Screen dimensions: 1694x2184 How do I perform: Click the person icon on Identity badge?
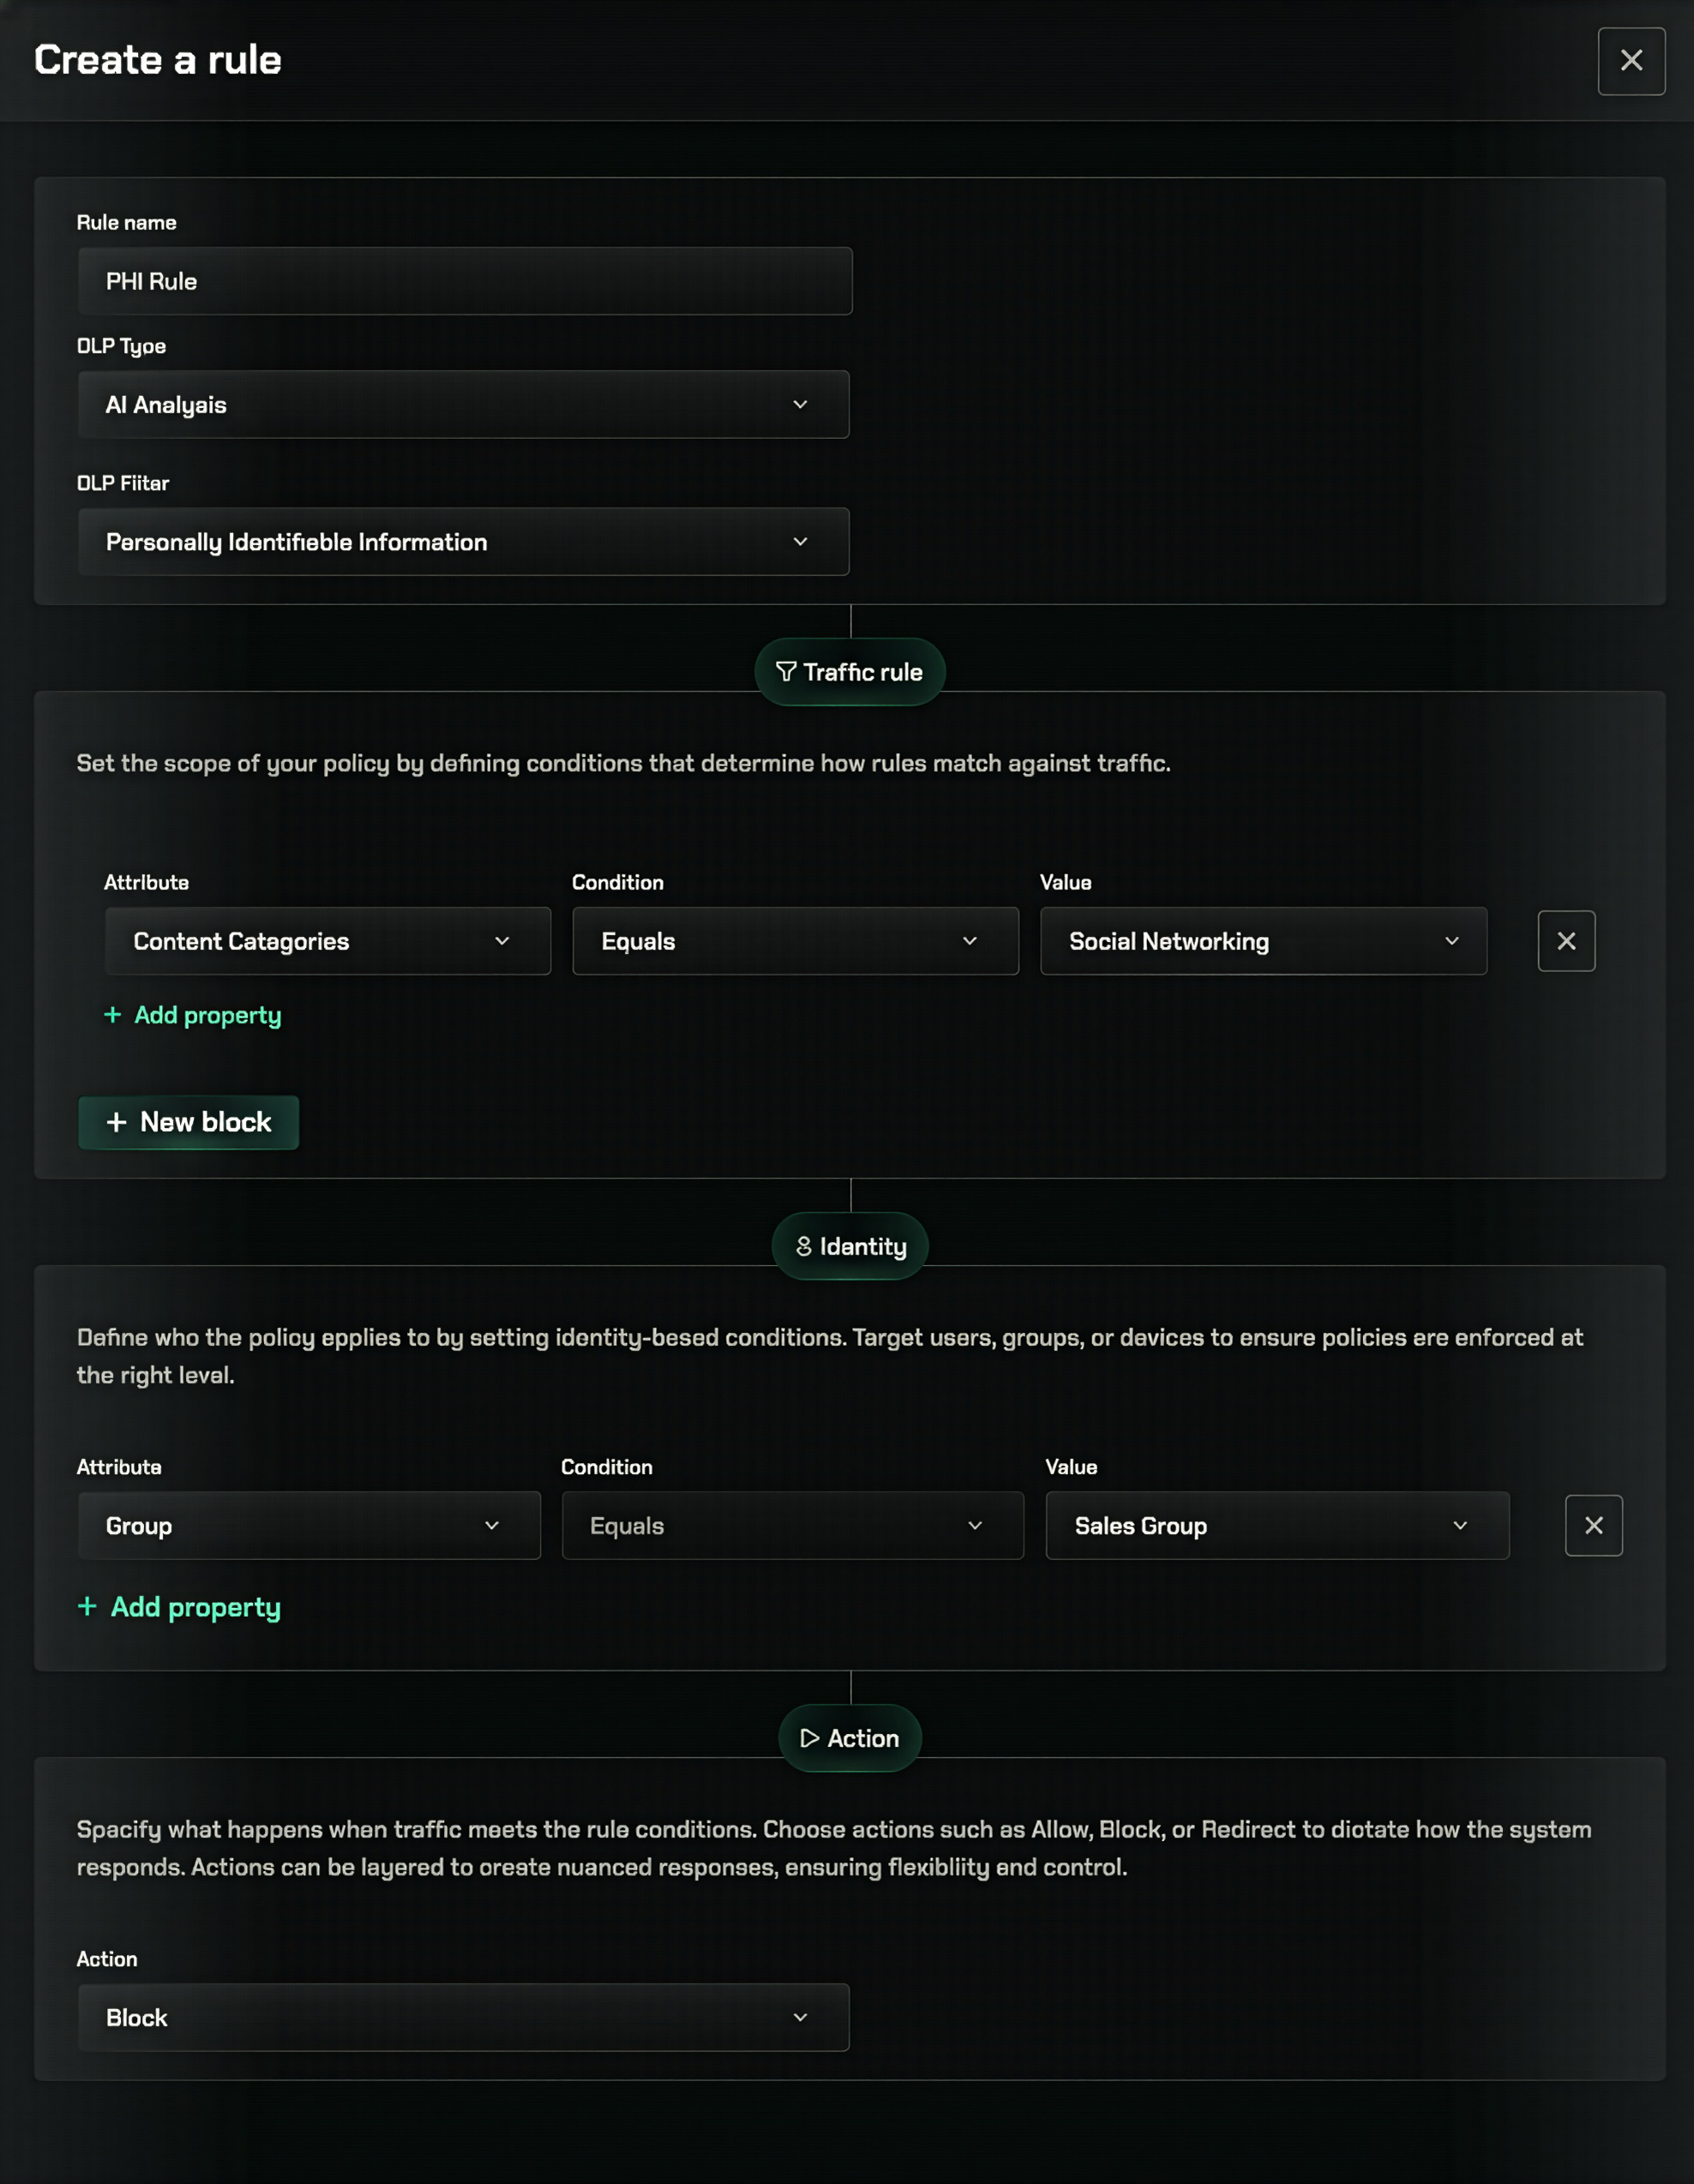coord(802,1245)
